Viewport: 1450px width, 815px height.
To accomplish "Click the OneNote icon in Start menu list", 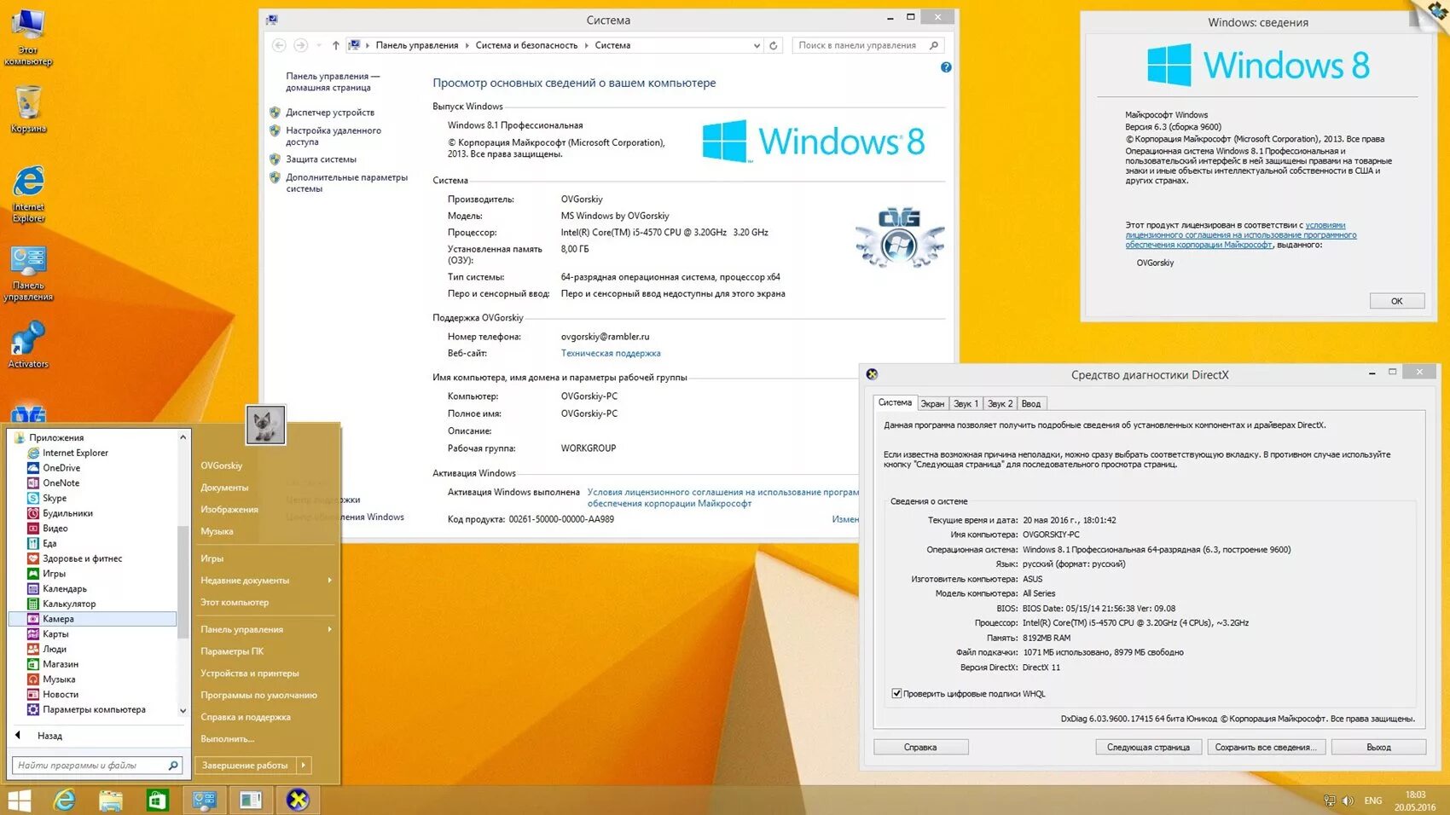I will point(33,483).
